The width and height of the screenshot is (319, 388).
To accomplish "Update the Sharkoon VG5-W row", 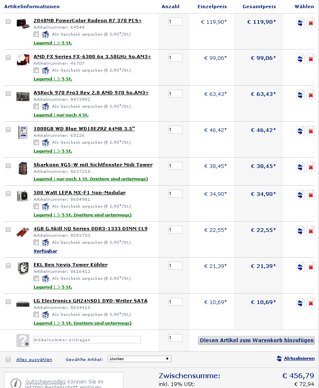I will point(300,167).
